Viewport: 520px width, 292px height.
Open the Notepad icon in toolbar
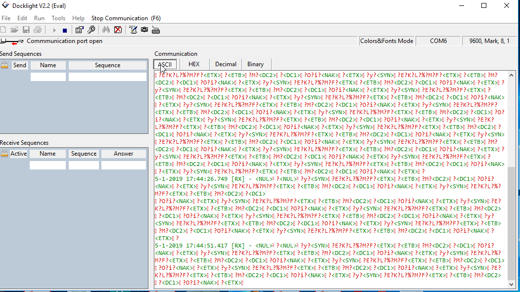pyautogui.click(x=133, y=30)
